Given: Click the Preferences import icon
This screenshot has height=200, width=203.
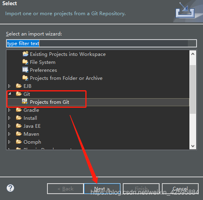Looking at the screenshot, I should (x=25, y=70).
